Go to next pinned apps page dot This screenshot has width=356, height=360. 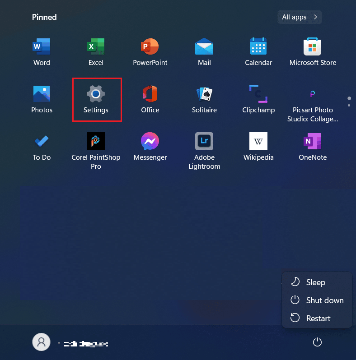coord(349,106)
